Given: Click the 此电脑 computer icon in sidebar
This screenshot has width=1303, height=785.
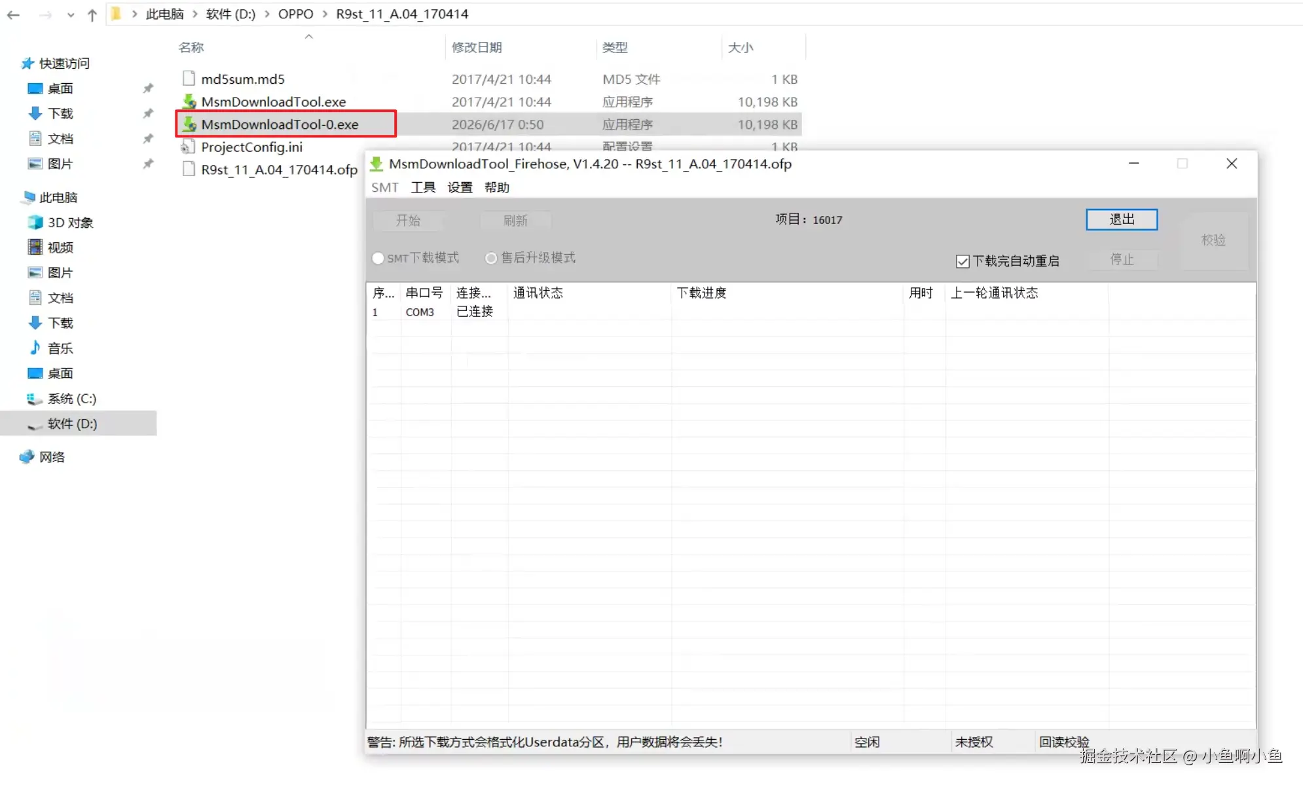Looking at the screenshot, I should (x=29, y=197).
